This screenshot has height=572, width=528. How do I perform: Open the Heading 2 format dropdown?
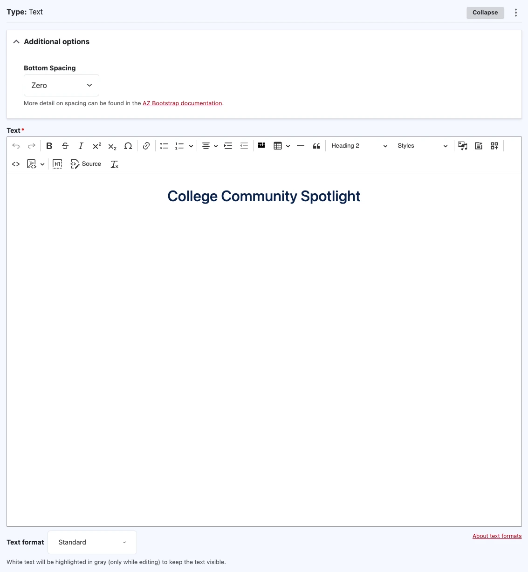[359, 146]
